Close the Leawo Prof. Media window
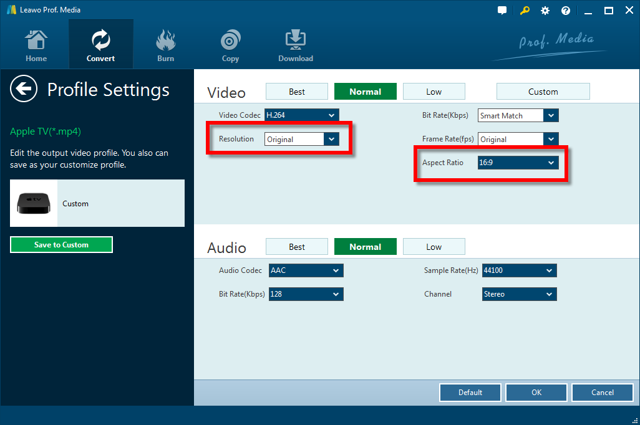Image resolution: width=640 pixels, height=425 pixels. tap(629, 10)
